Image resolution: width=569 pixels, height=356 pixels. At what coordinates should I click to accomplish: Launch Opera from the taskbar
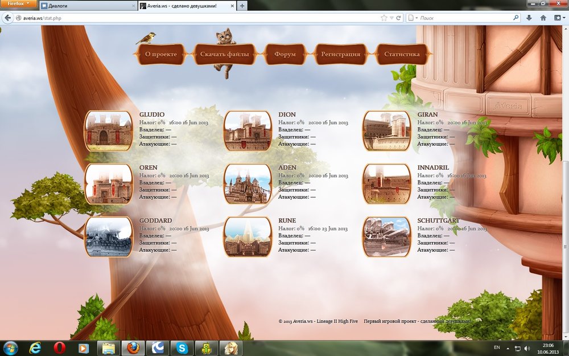59,347
